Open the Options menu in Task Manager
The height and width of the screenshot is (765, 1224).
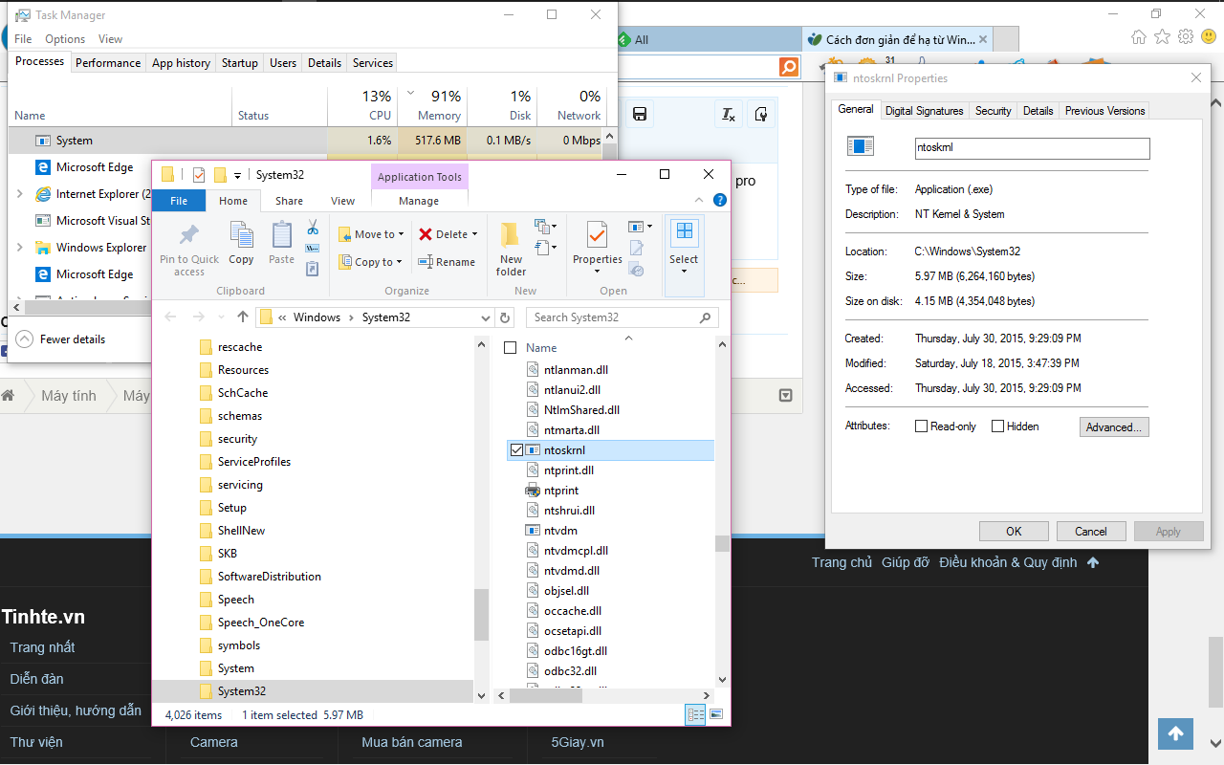click(x=65, y=39)
